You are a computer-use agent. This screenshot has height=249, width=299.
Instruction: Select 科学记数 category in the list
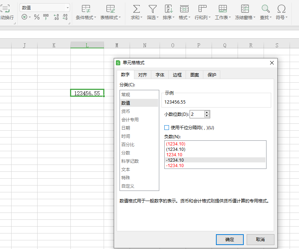tap(139, 161)
